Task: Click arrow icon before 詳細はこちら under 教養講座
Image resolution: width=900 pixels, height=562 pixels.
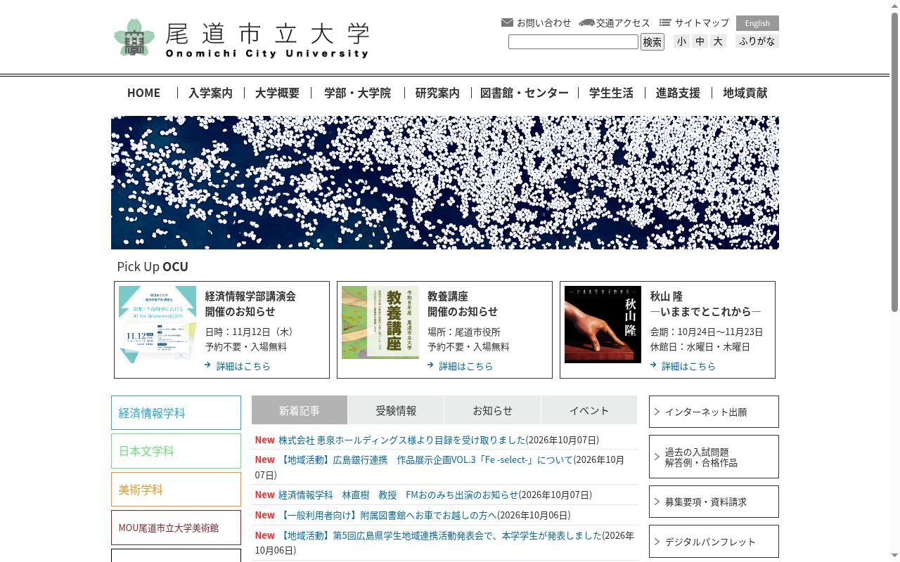Action: click(431, 365)
